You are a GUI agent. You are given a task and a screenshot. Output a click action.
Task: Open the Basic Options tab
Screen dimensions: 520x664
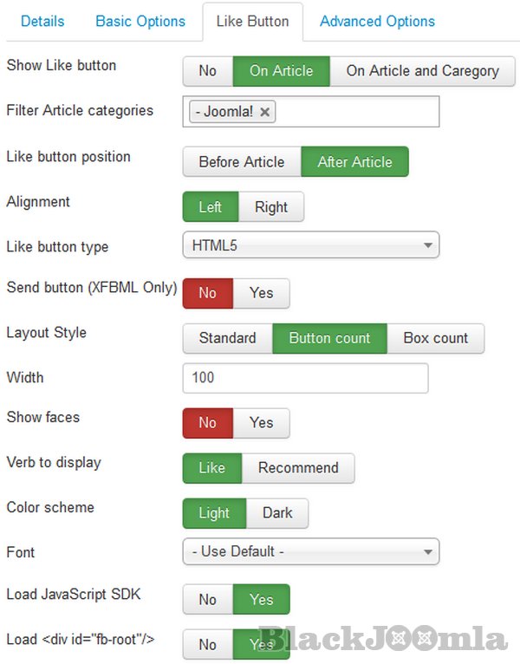tap(140, 21)
